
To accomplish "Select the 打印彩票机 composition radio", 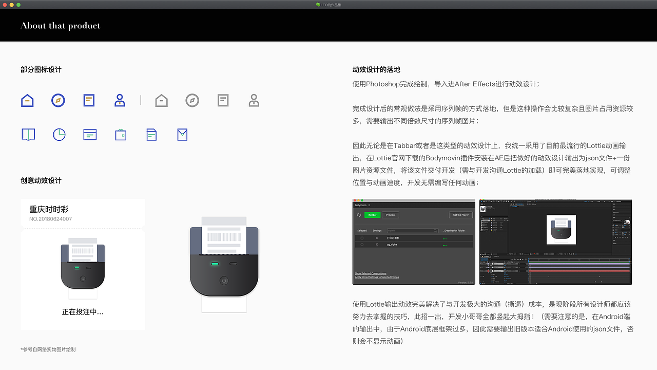I will (362, 238).
